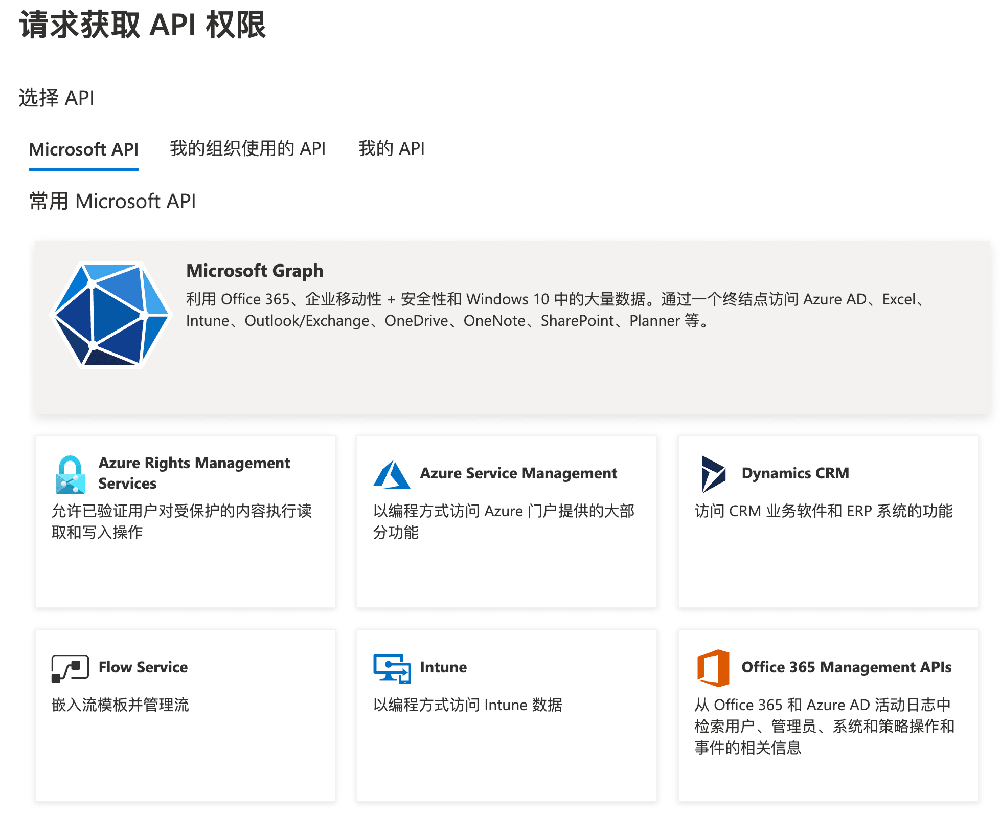Open the Microsoft Graph title link
The image size is (1000, 813).
click(255, 270)
